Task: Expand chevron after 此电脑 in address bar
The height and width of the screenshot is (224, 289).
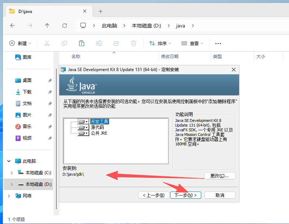Action: point(124,26)
